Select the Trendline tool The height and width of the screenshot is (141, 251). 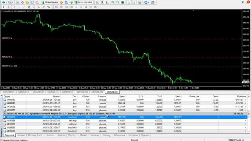tap(24, 7)
